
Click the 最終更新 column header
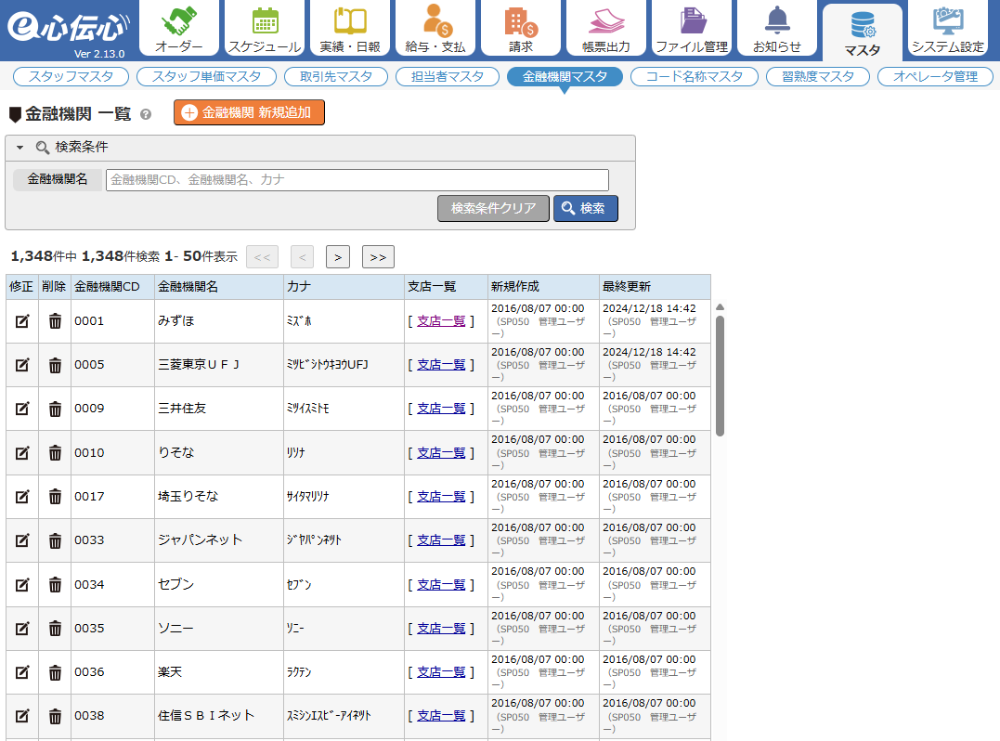click(x=655, y=287)
